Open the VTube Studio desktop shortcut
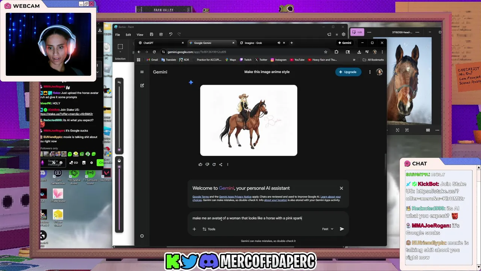The height and width of the screenshot is (271, 481). click(58, 195)
